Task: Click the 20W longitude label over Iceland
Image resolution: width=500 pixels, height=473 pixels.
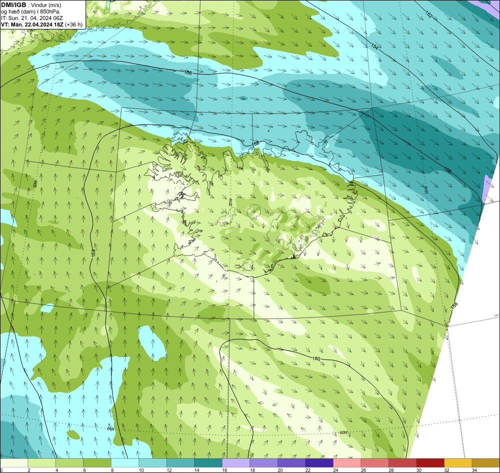Action: [230, 202]
